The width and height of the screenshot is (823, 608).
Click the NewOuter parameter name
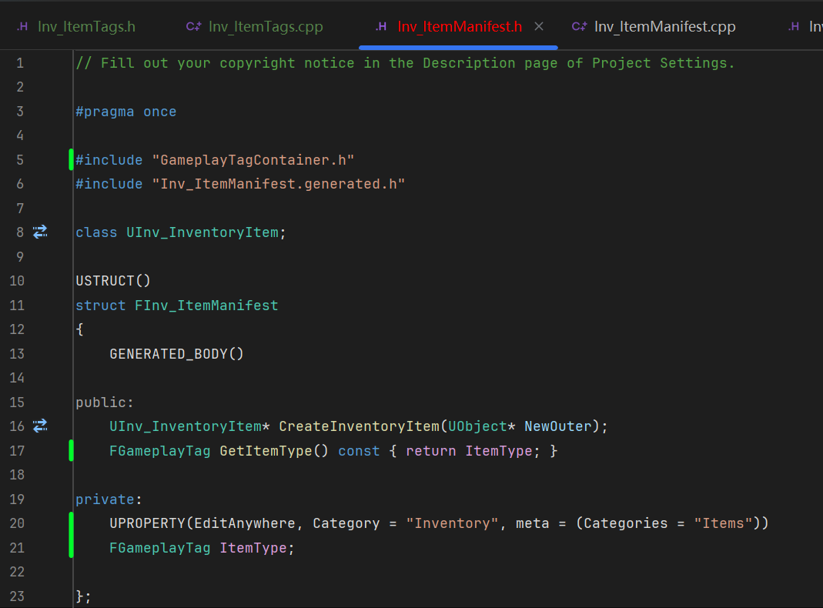pos(558,426)
